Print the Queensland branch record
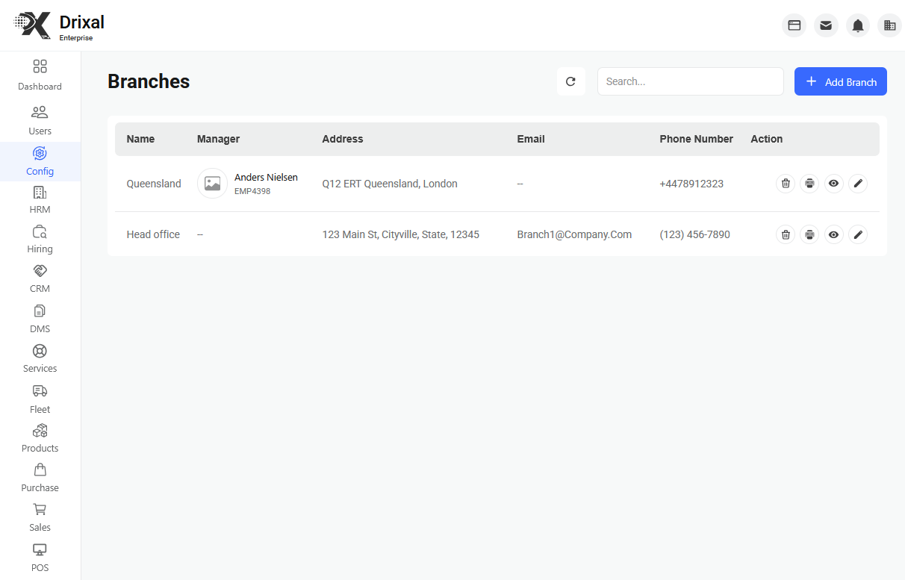Viewport: 905px width, 580px height. [x=809, y=183]
